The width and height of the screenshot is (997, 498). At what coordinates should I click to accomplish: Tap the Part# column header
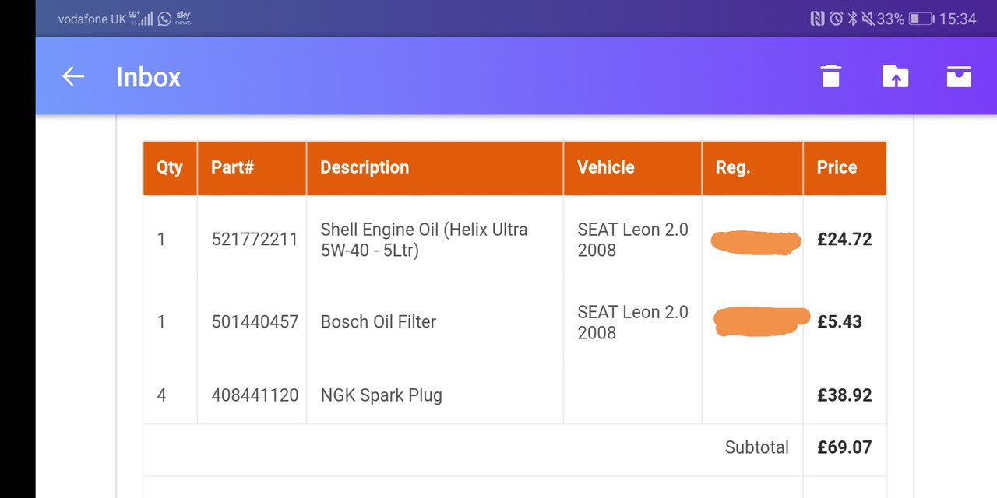pyautogui.click(x=252, y=167)
